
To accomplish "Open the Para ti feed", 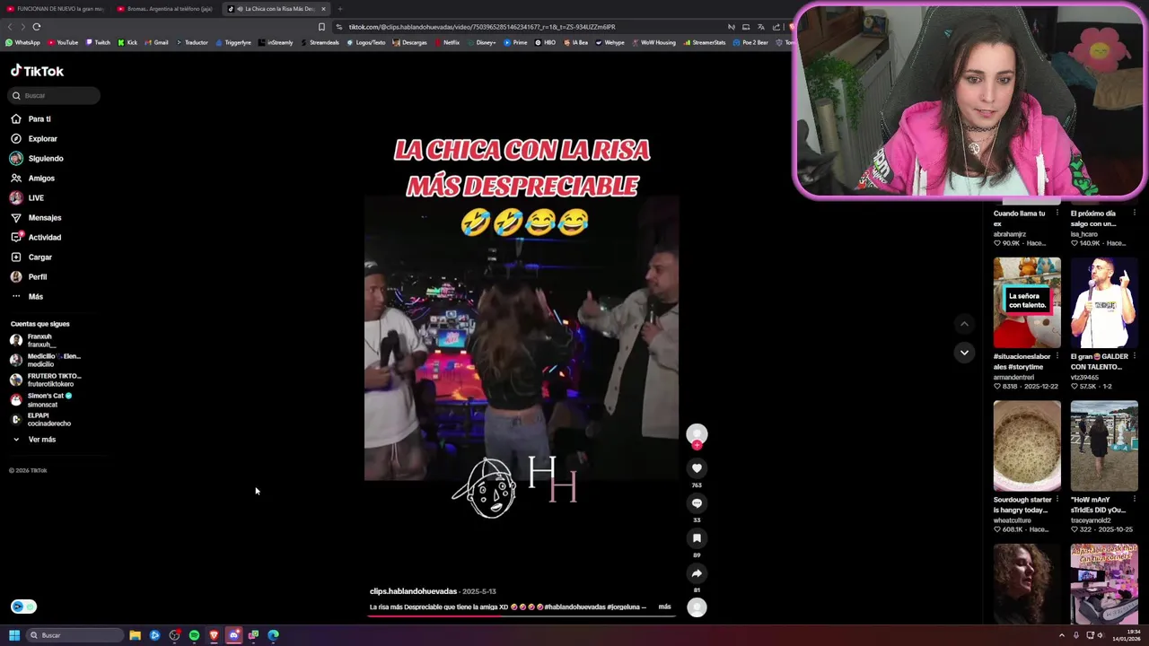I will tap(31, 118).
